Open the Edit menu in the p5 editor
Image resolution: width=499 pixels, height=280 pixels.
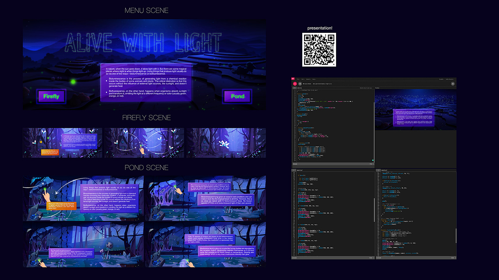(x=303, y=79)
